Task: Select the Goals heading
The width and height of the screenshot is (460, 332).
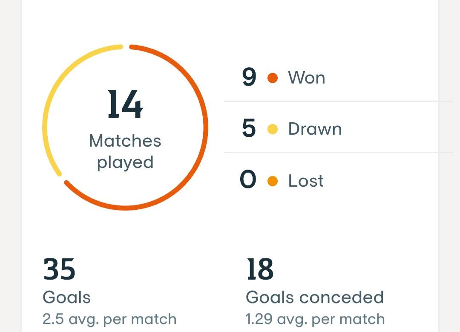Action: click(x=66, y=297)
